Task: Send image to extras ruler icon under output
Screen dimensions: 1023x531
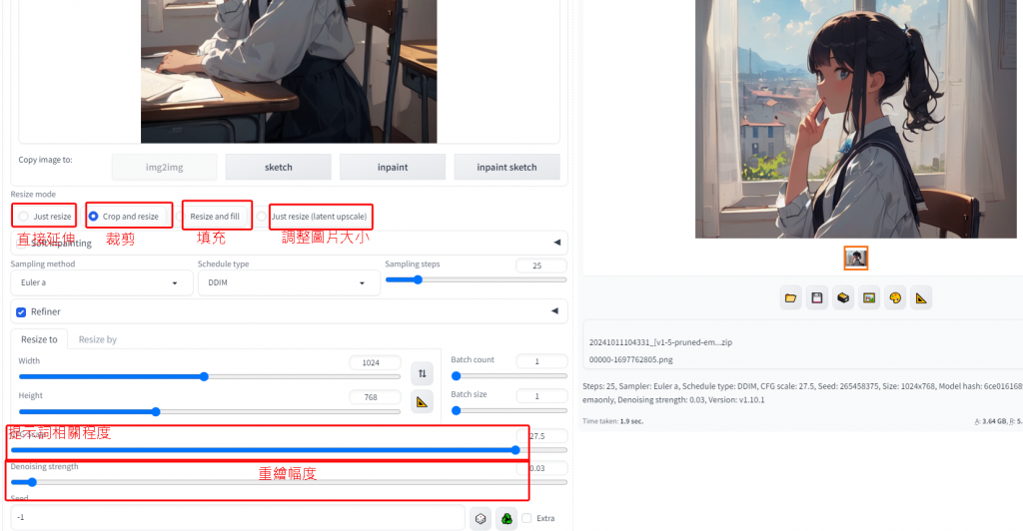Action: (921, 297)
